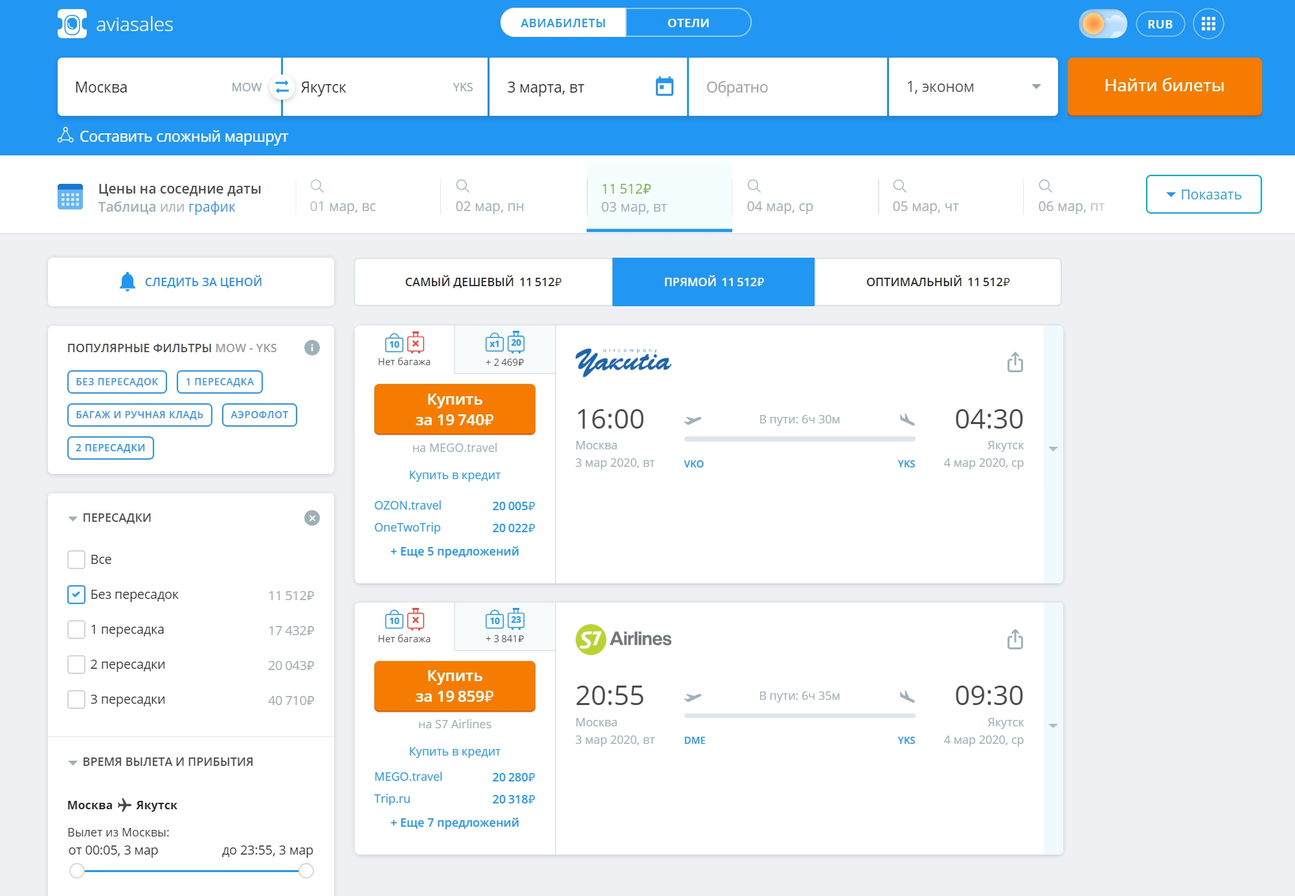Expand neighboring dates with Показать
The image size is (1295, 896).
(x=1204, y=194)
